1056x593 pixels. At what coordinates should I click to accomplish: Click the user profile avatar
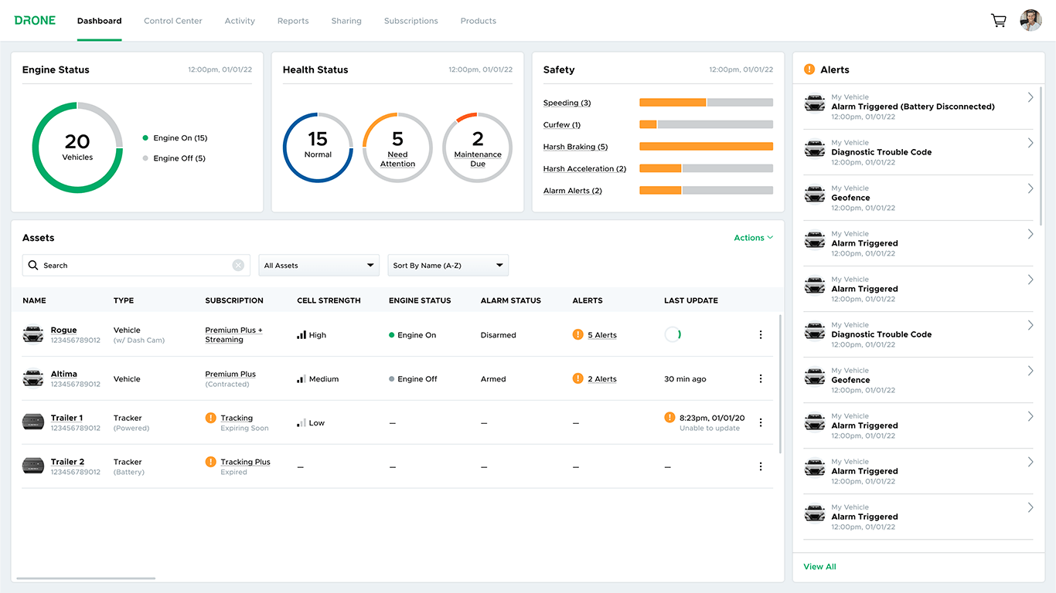point(1030,20)
